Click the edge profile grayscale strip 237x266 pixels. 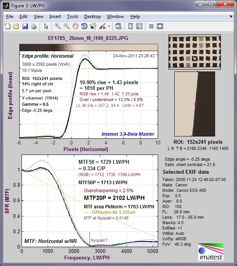[88, 47]
